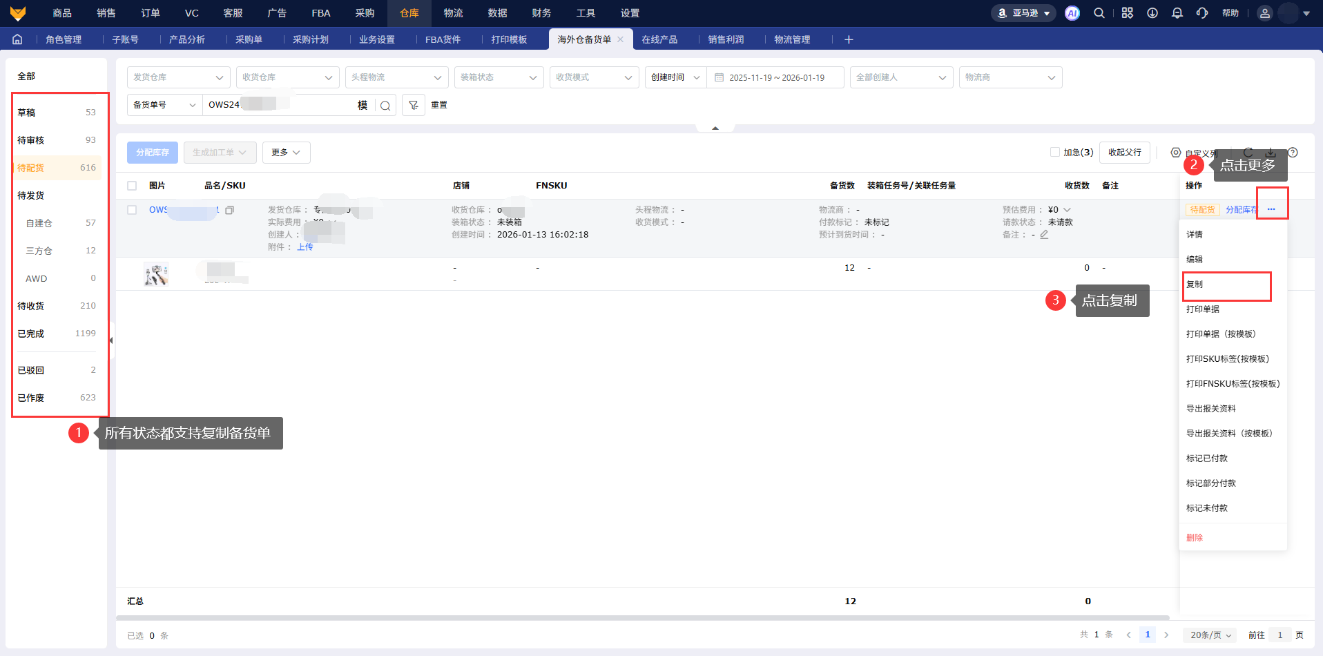Click the 上传 attachment link
The height and width of the screenshot is (656, 1323).
point(305,247)
